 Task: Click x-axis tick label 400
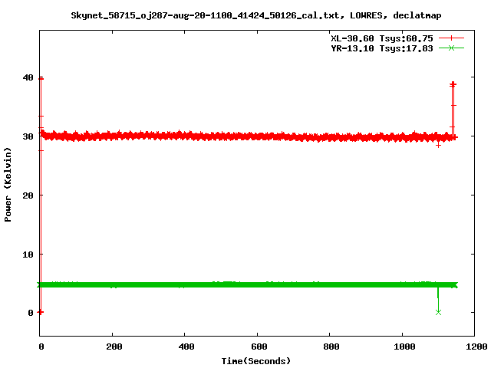(186, 347)
